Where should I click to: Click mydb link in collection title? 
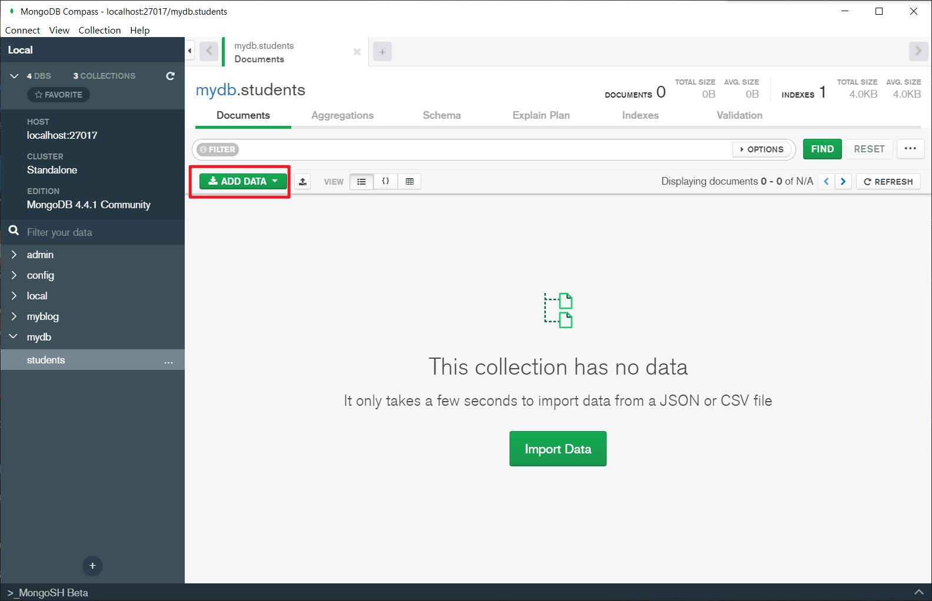[216, 90]
